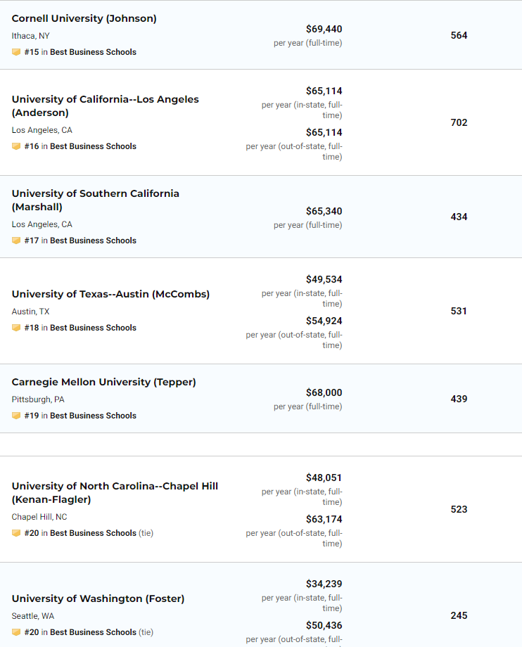
Task: Click the ranking badge icon beside #15
Action: point(16,52)
